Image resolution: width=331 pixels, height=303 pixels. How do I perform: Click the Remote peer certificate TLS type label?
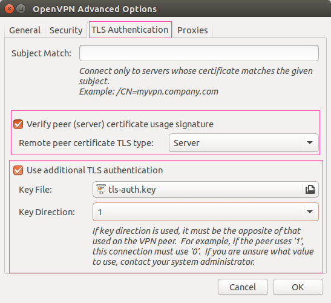pyautogui.click(x=86, y=143)
